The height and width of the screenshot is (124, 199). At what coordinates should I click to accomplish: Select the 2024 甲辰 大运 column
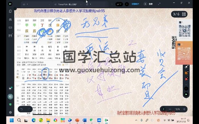pos(45,74)
